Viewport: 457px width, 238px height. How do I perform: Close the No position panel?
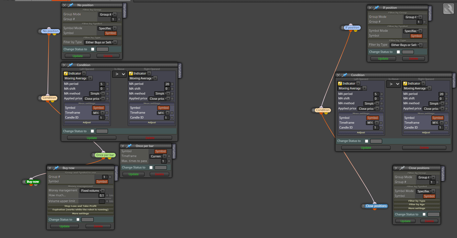[64, 5]
